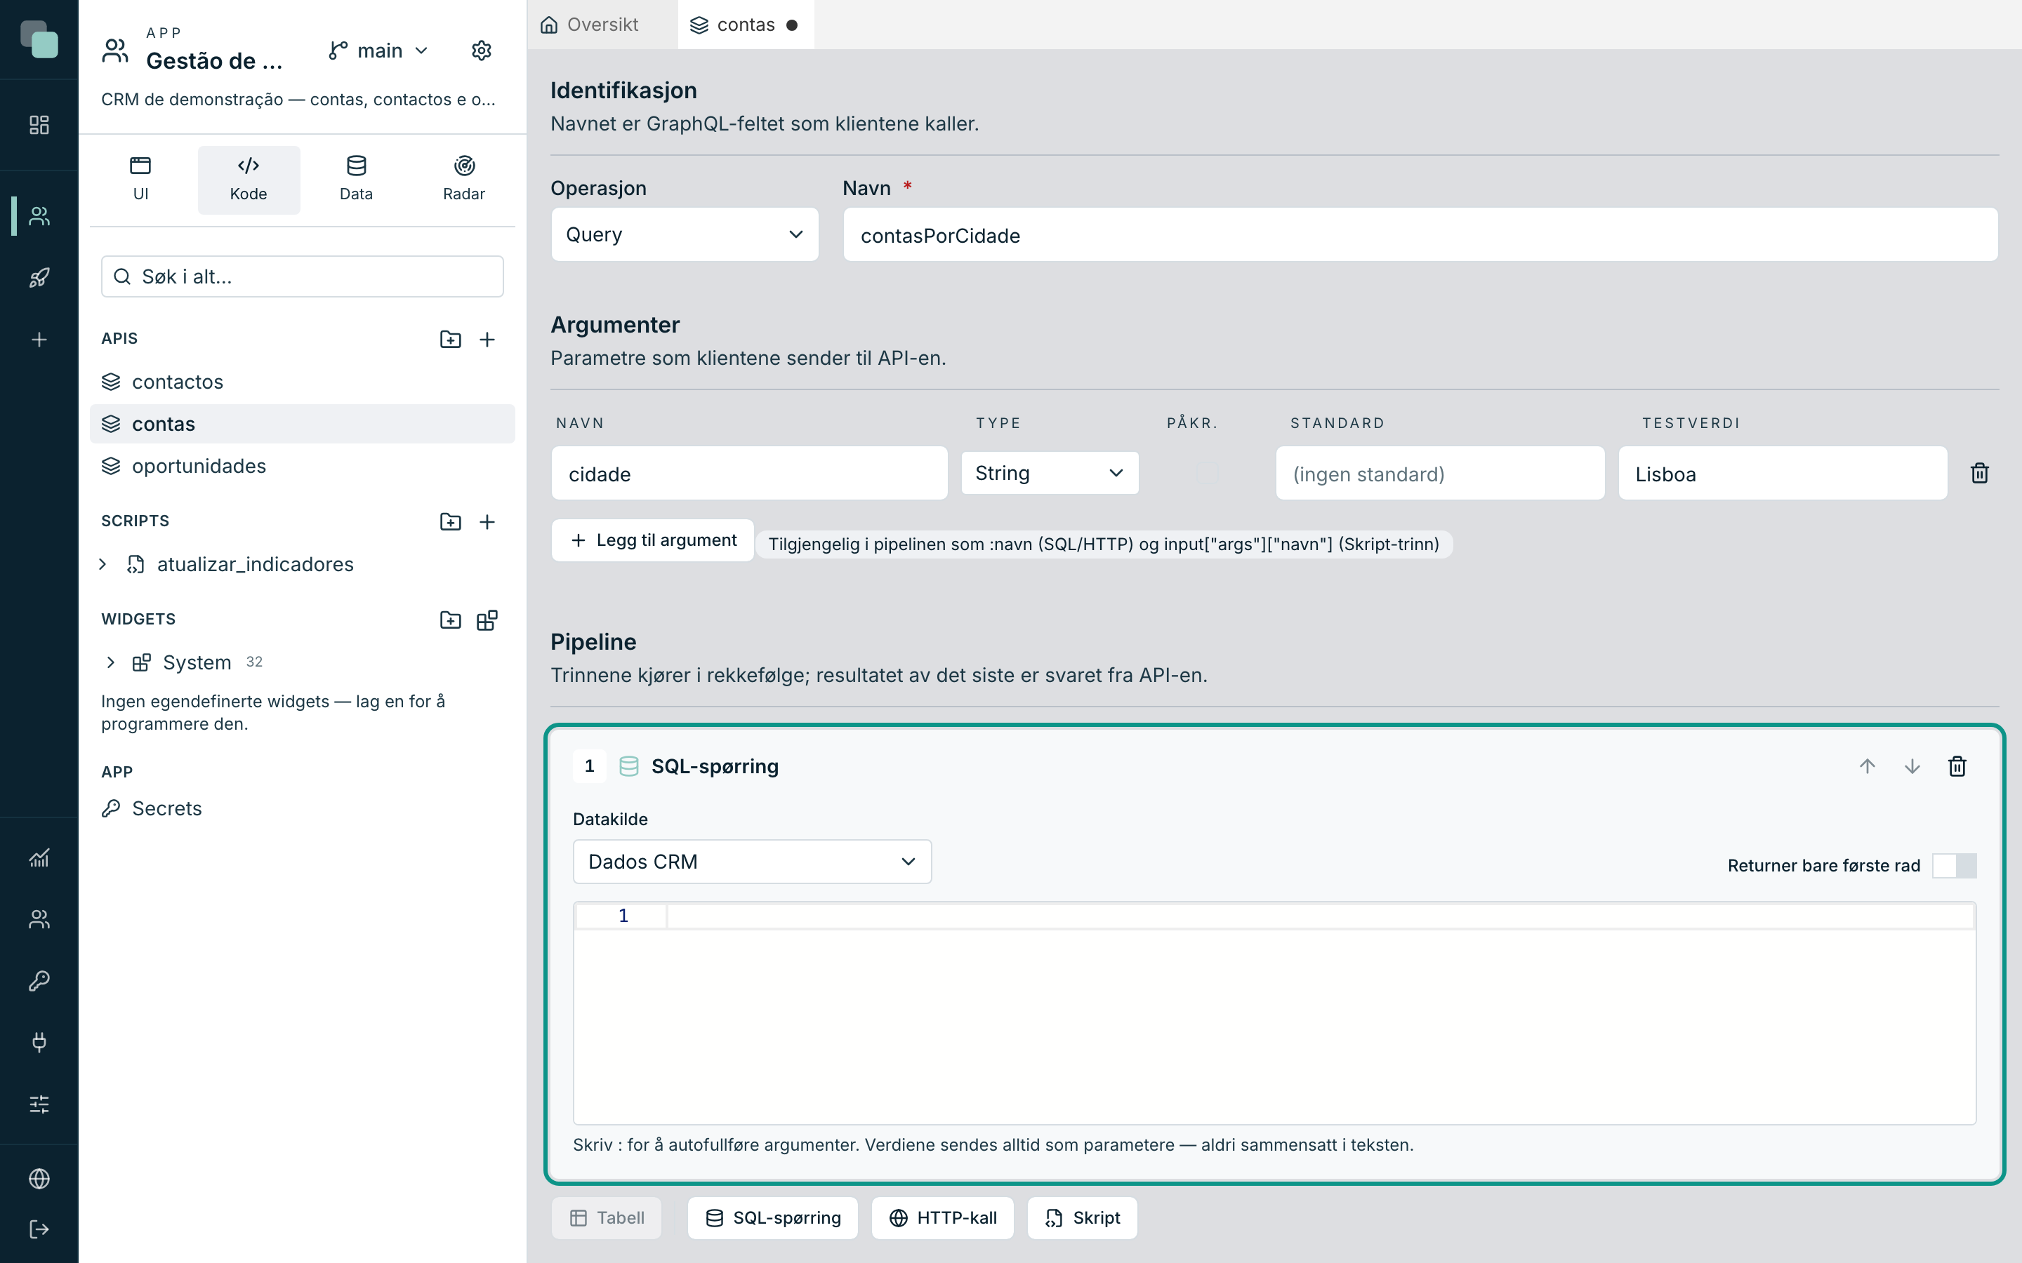Click the SQL-spørring step header title
This screenshot has width=2022, height=1263.
pyautogui.click(x=715, y=766)
